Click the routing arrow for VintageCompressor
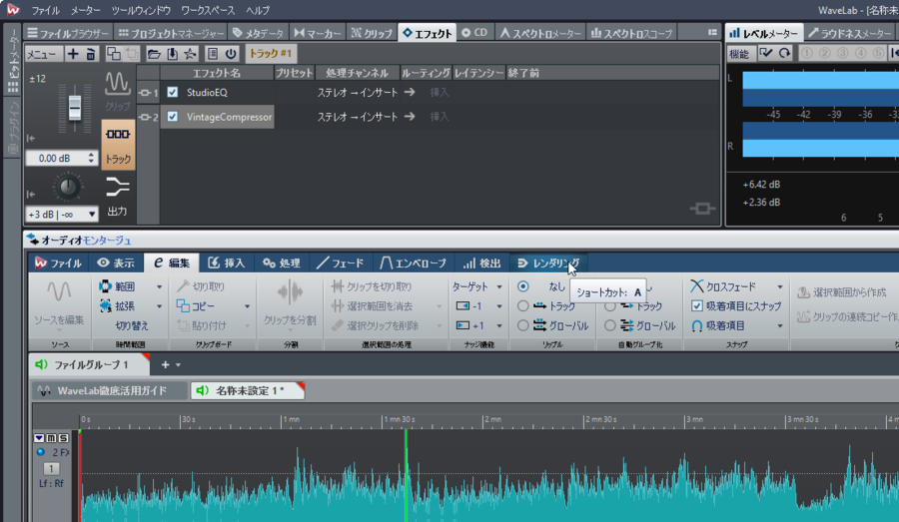The height and width of the screenshot is (522, 899). pos(410,117)
